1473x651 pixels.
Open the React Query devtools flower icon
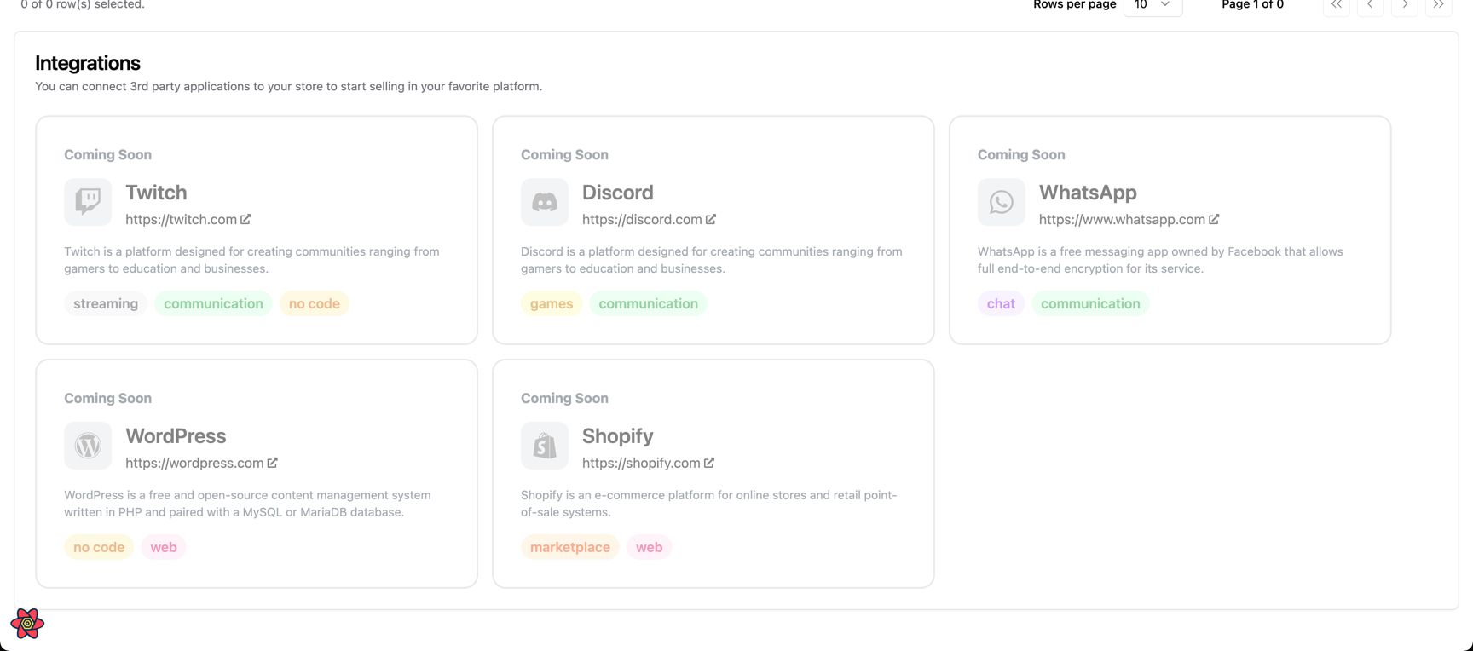click(27, 624)
